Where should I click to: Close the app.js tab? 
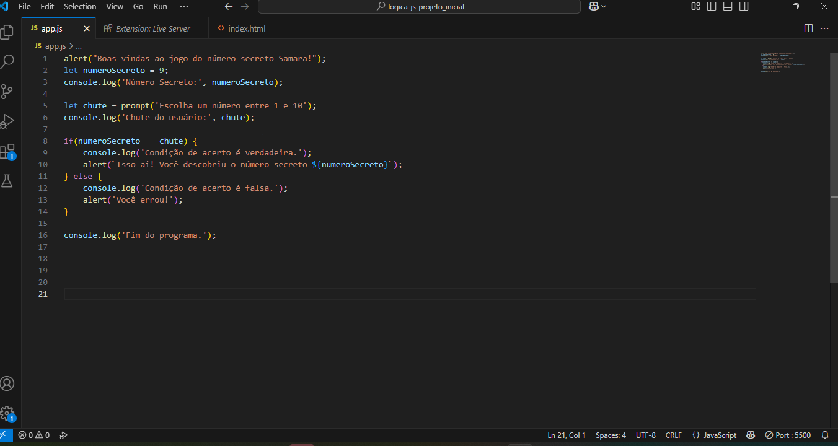pos(87,28)
